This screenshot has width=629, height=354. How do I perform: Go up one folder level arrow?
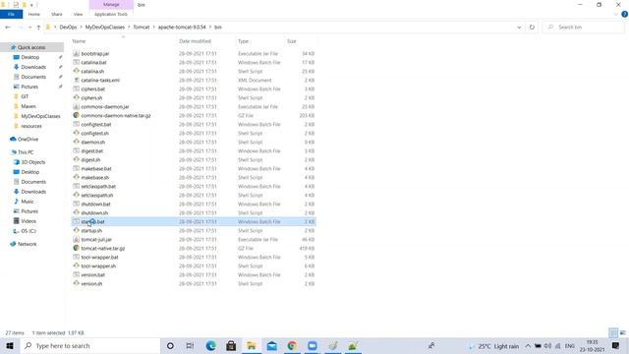[x=38, y=28]
